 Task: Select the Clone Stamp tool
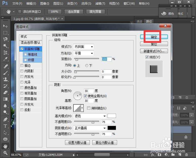pos(5,79)
